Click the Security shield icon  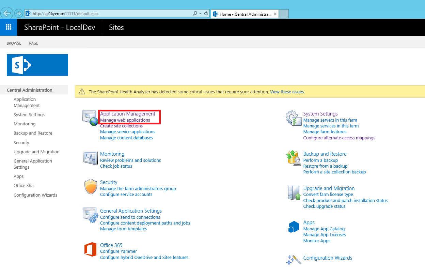(91, 187)
